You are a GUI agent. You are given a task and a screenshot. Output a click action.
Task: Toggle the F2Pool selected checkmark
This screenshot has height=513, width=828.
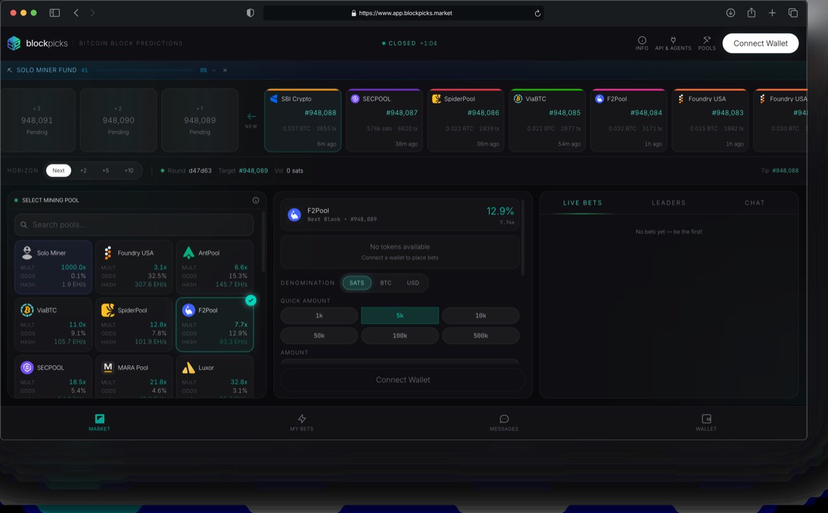[251, 300]
